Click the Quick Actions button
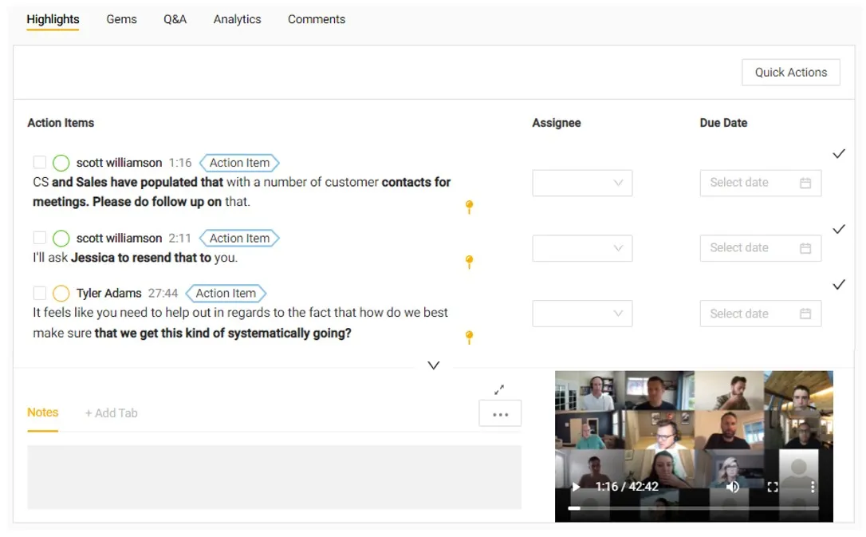This screenshot has width=866, height=537. (x=790, y=72)
